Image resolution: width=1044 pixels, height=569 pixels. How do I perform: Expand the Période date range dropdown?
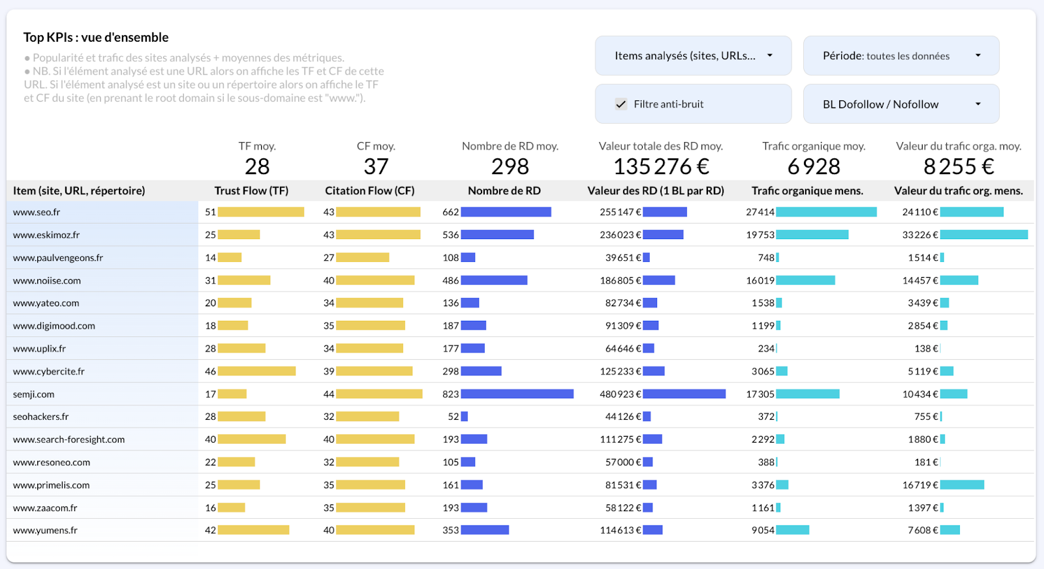tap(900, 56)
